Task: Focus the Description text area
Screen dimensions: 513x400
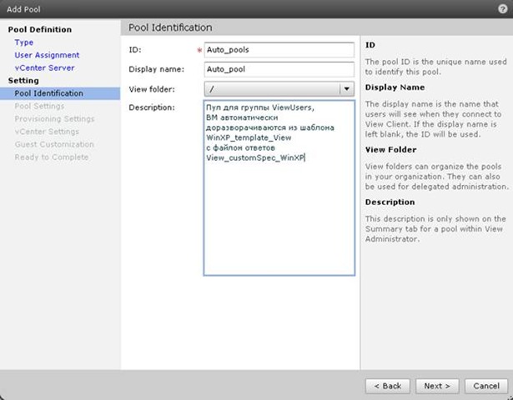Action: (279, 187)
